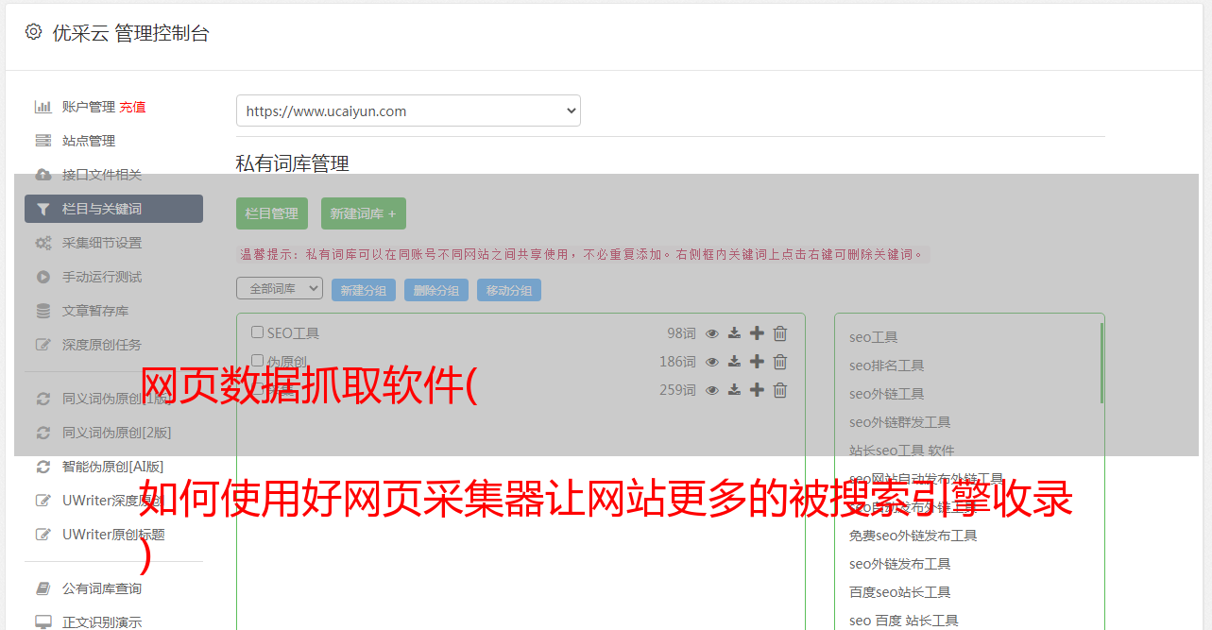Image resolution: width=1212 pixels, height=630 pixels.
Task: Click the download icon for SEO工具 row
Action: coord(734,333)
